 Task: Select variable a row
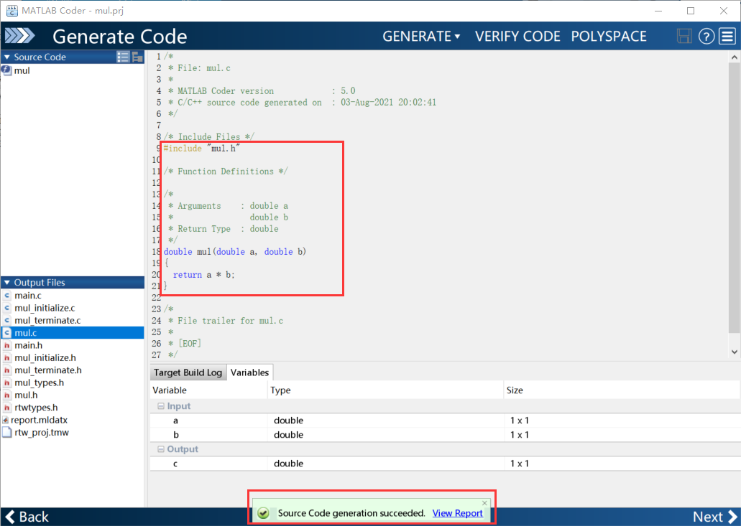[445, 421]
